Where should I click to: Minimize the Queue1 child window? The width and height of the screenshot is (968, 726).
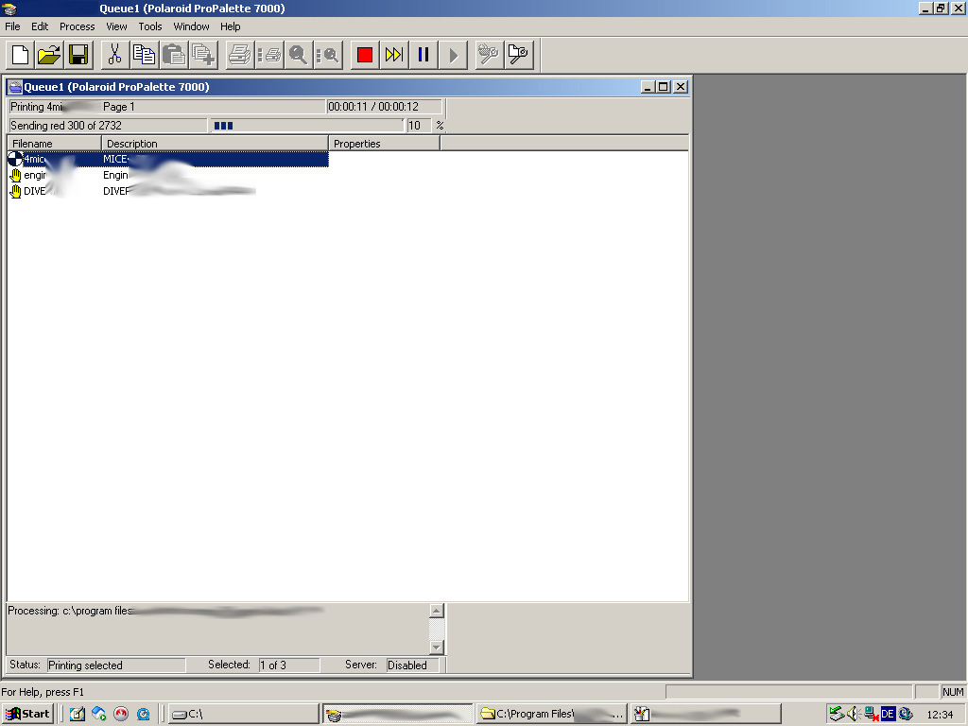pyautogui.click(x=647, y=87)
